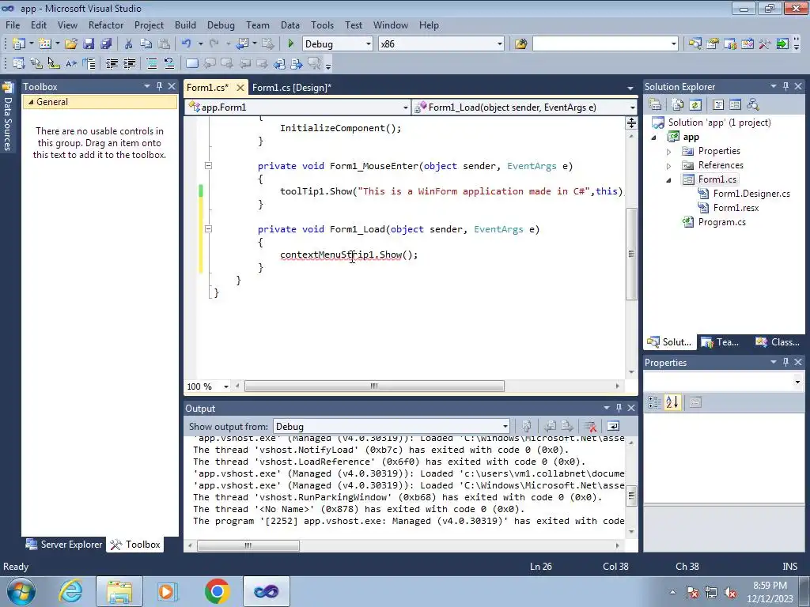Click the Open File folder icon

coord(70,44)
